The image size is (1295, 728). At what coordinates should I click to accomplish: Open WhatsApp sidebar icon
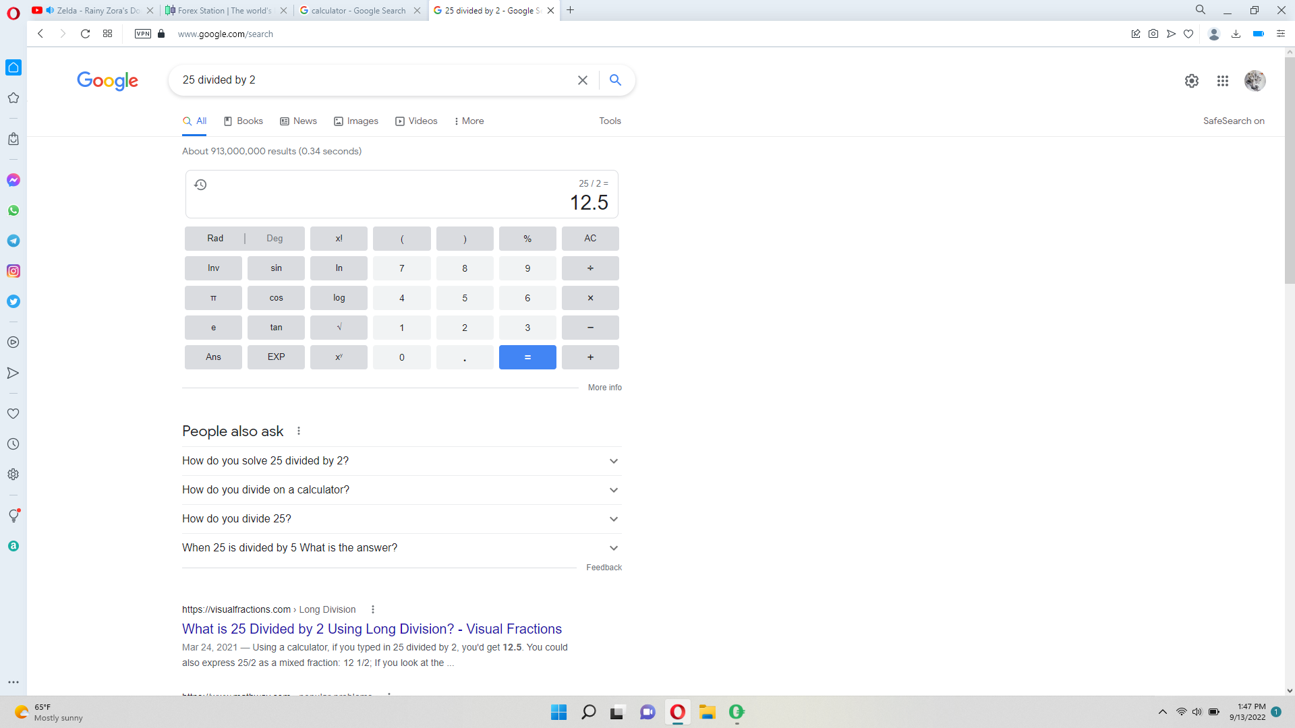pyautogui.click(x=13, y=210)
